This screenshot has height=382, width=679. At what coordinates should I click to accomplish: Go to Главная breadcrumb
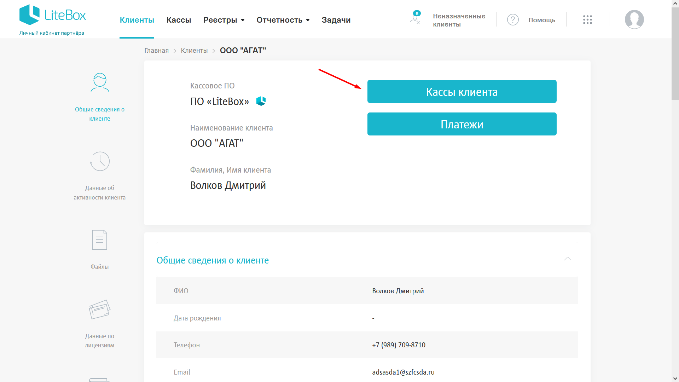click(x=156, y=51)
